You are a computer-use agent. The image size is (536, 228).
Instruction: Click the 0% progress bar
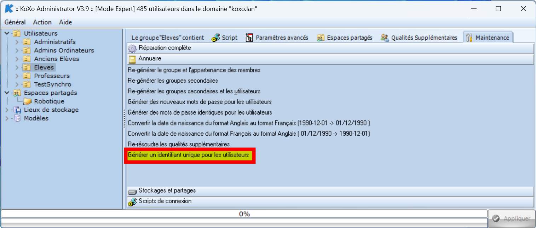(x=244, y=214)
